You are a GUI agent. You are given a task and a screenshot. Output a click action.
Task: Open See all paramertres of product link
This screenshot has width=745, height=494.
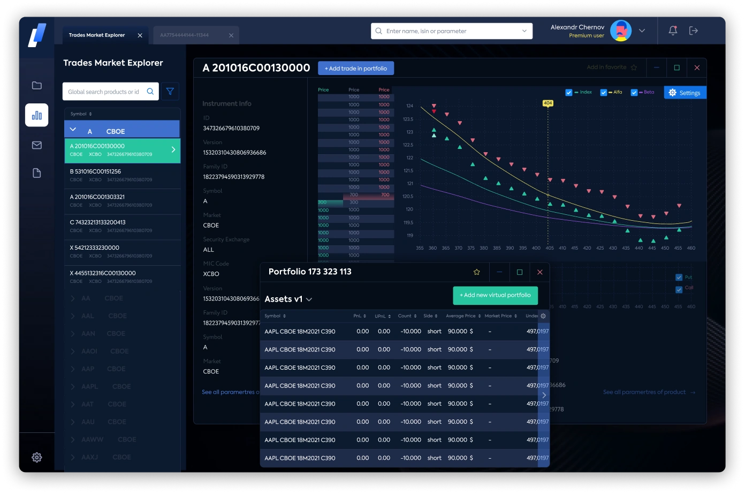click(x=649, y=392)
